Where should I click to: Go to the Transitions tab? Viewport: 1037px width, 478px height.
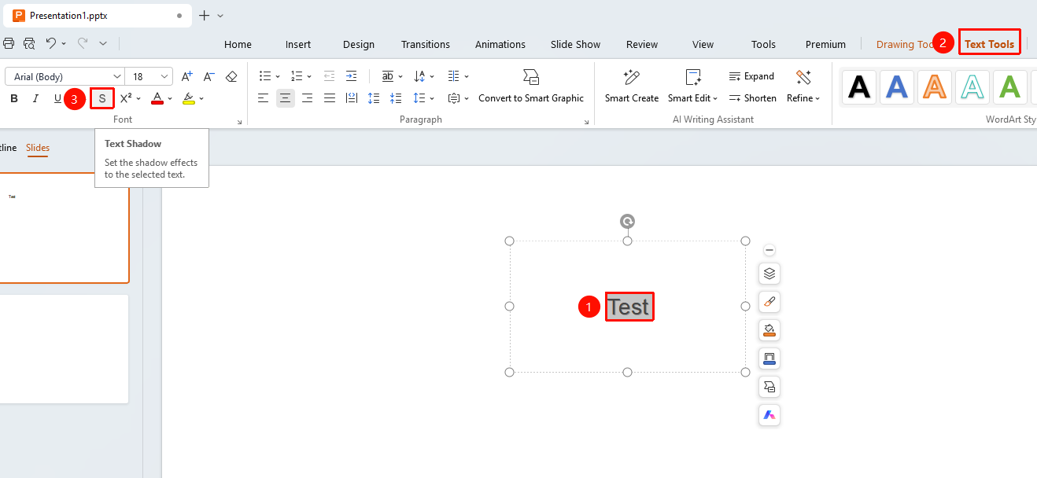coord(426,44)
